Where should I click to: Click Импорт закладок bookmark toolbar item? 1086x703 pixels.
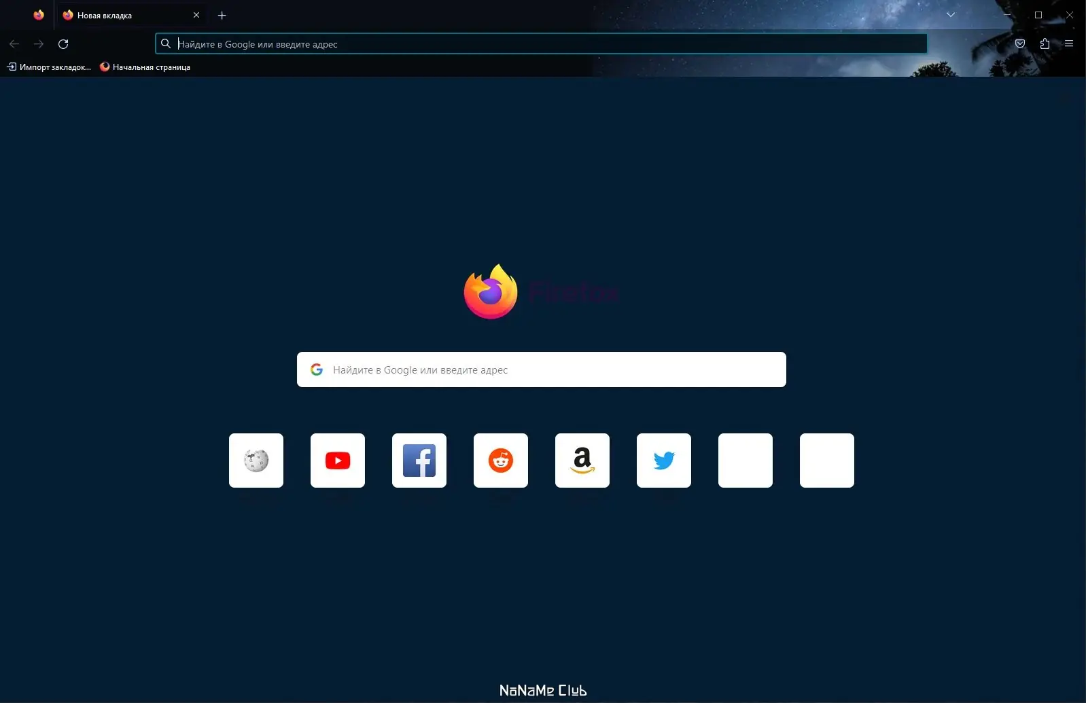(49, 67)
